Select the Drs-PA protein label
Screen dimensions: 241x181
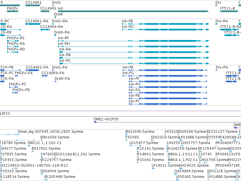pyautogui.click(x=222, y=67)
